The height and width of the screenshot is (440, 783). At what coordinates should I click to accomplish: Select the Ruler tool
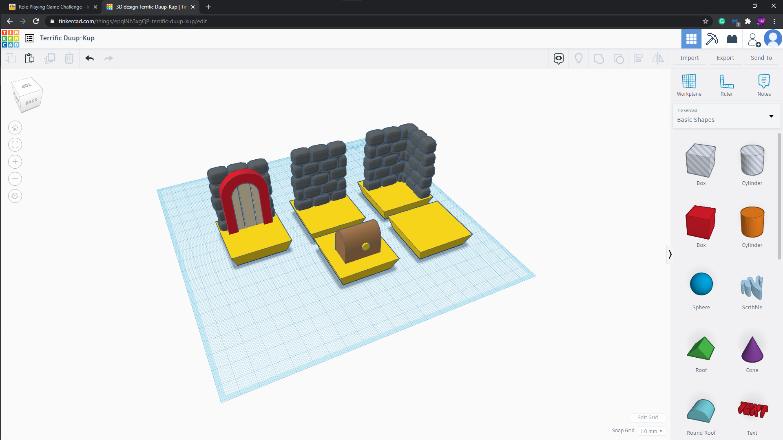(x=727, y=85)
